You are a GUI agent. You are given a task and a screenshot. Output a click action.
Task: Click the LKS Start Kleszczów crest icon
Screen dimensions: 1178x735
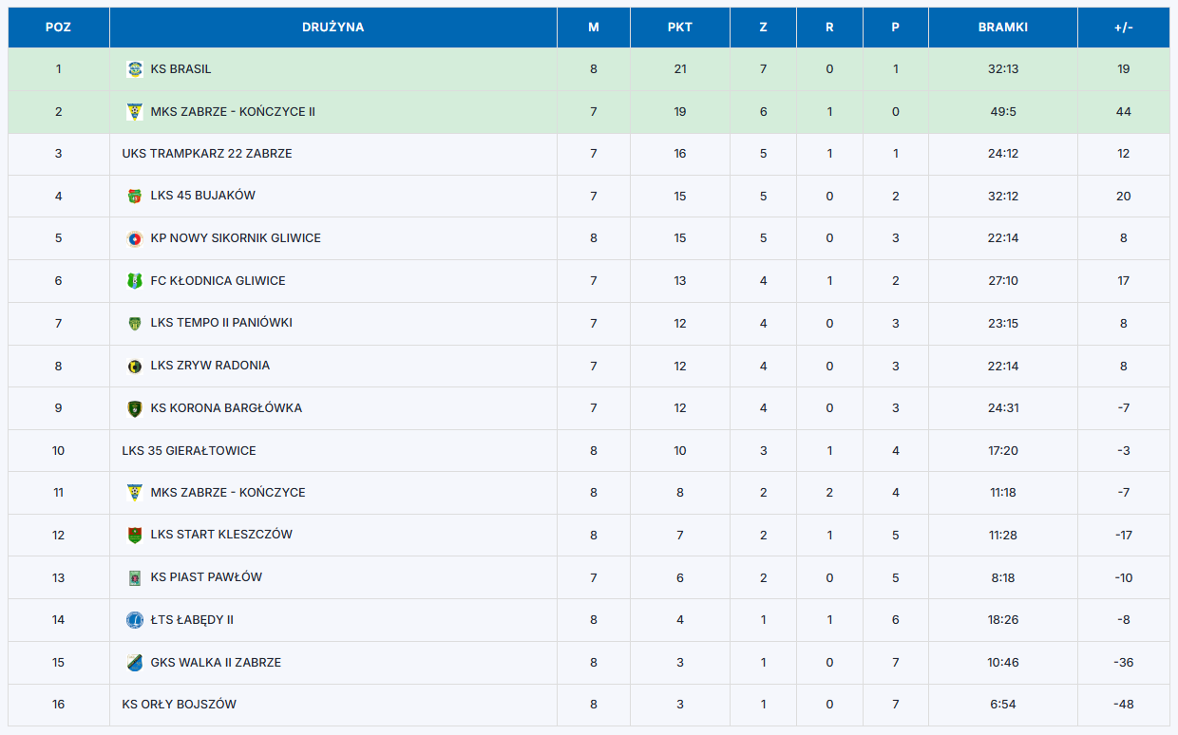(x=135, y=535)
